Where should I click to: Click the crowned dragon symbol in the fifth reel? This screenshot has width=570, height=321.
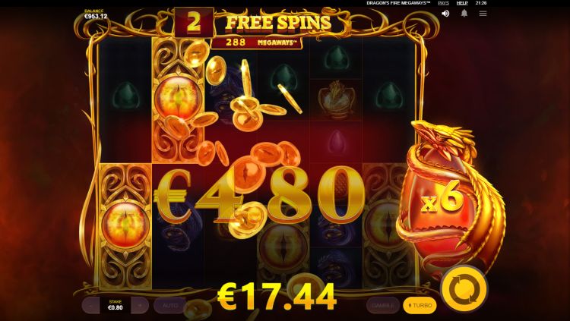335,99
